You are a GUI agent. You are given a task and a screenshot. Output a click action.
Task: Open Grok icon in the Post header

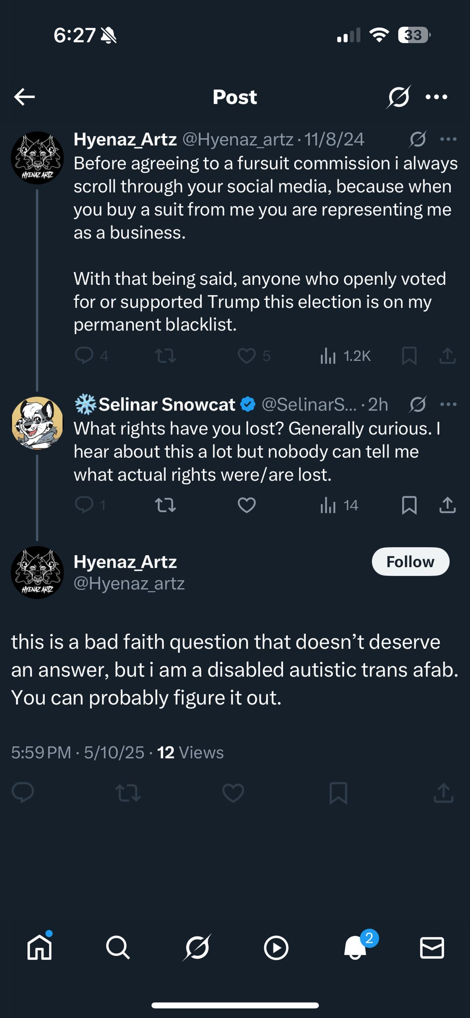[398, 97]
